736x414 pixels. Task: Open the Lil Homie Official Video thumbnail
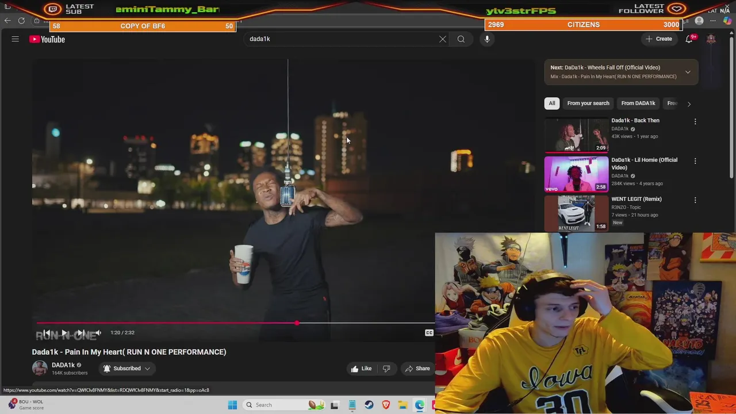coord(576,174)
